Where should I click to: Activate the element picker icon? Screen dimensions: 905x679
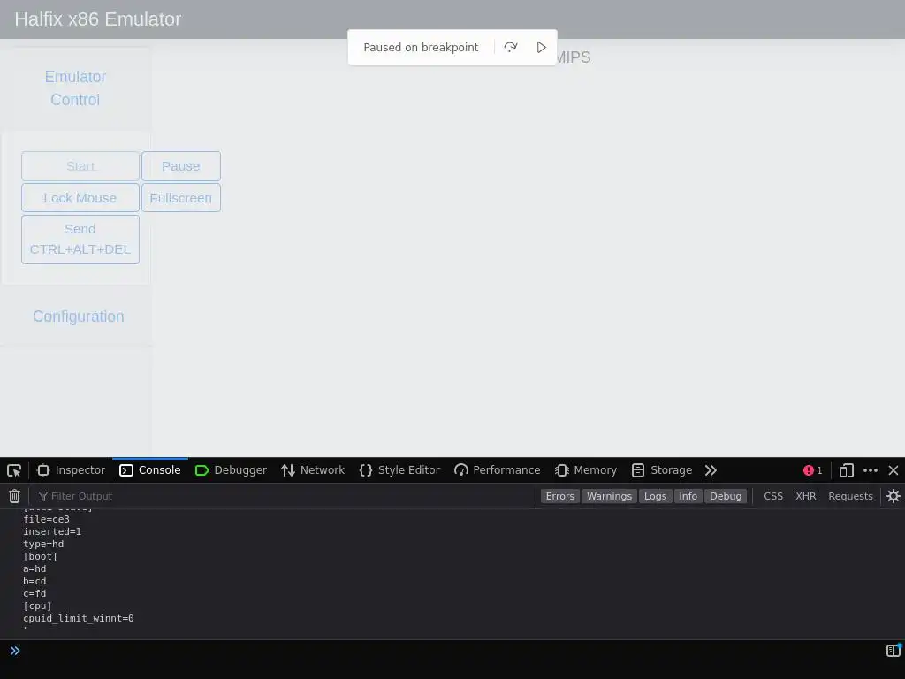[14, 470]
